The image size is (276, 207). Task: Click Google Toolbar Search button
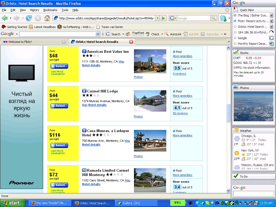tap(113, 34)
